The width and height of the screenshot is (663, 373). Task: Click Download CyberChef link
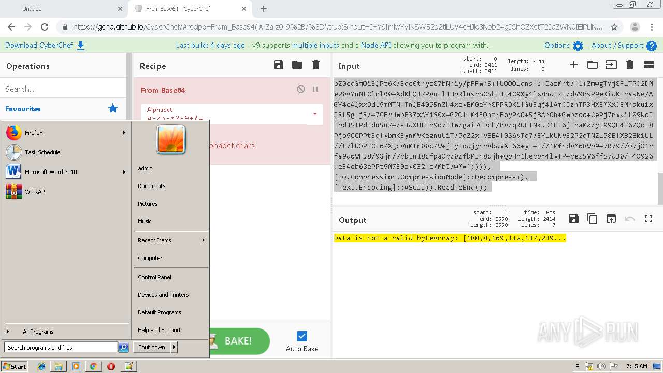click(x=45, y=45)
